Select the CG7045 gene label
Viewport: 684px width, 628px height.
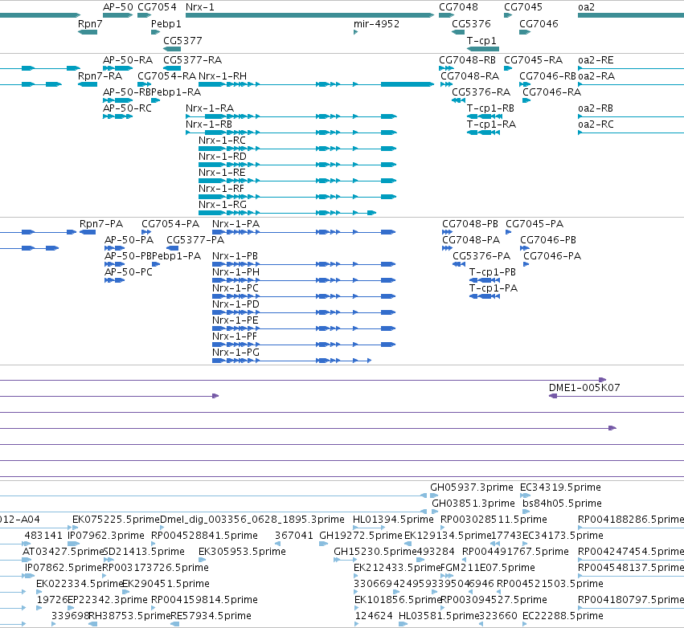click(x=523, y=7)
